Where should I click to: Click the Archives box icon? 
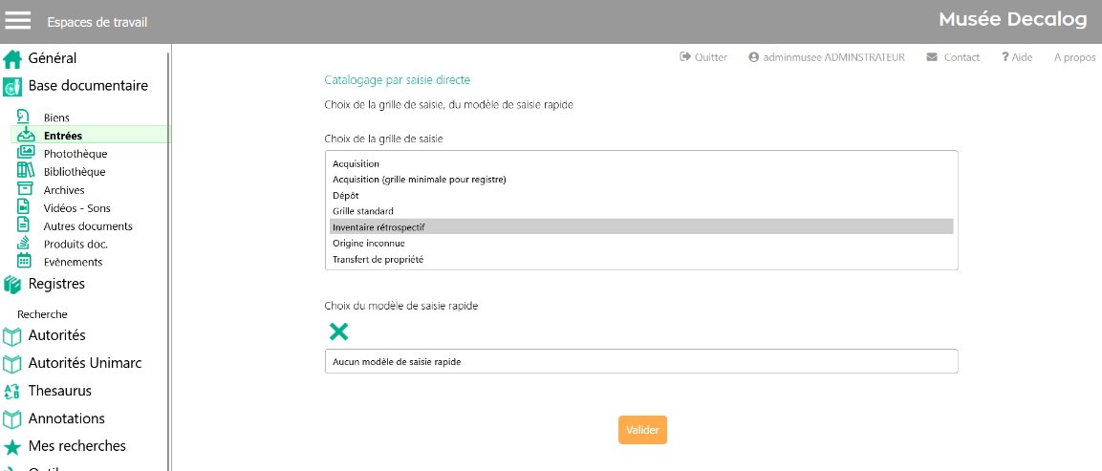click(x=26, y=189)
